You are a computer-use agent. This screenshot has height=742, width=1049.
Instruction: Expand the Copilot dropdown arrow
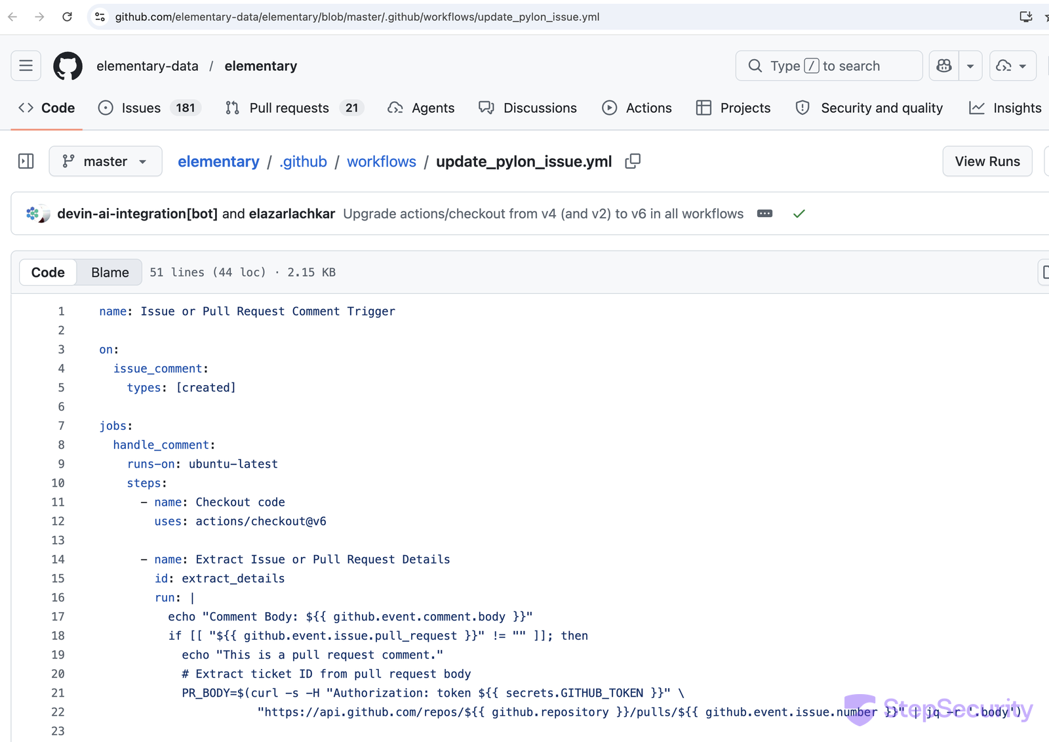click(x=970, y=66)
